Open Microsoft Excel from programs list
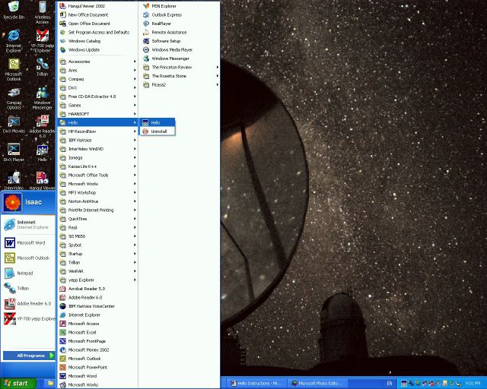487x389 pixels. (x=97, y=332)
